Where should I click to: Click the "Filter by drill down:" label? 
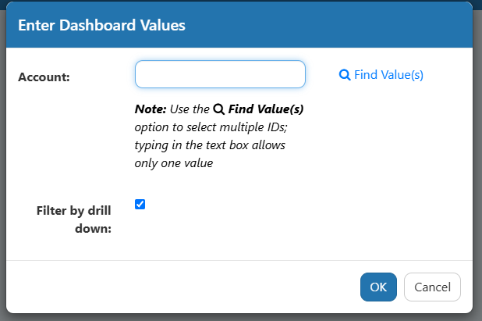(74, 219)
